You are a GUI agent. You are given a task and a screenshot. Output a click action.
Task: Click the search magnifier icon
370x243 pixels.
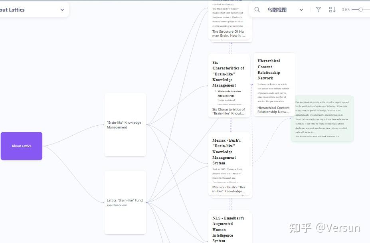tap(257, 10)
